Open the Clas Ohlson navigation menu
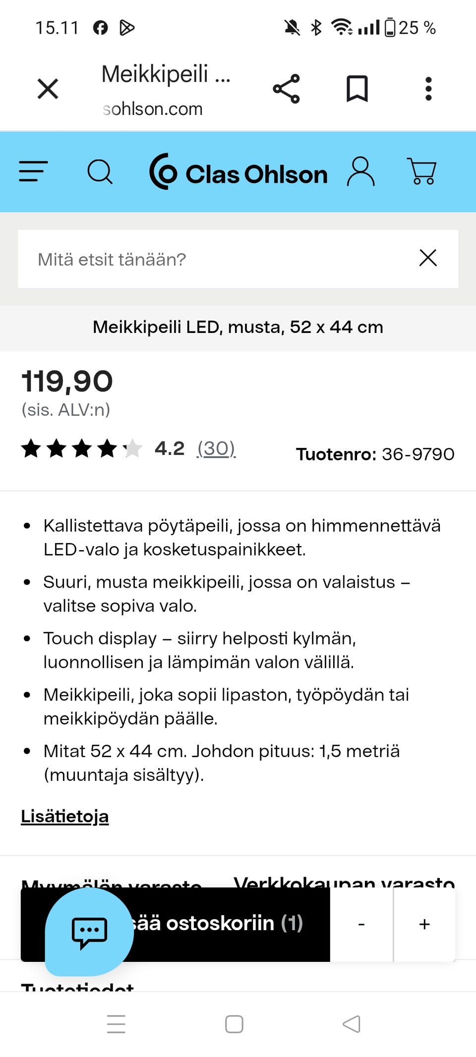The height and width of the screenshot is (1057, 476). coord(32,172)
